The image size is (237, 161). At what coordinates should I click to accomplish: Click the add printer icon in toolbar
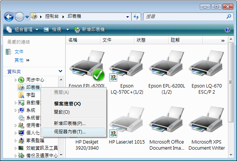point(77,30)
